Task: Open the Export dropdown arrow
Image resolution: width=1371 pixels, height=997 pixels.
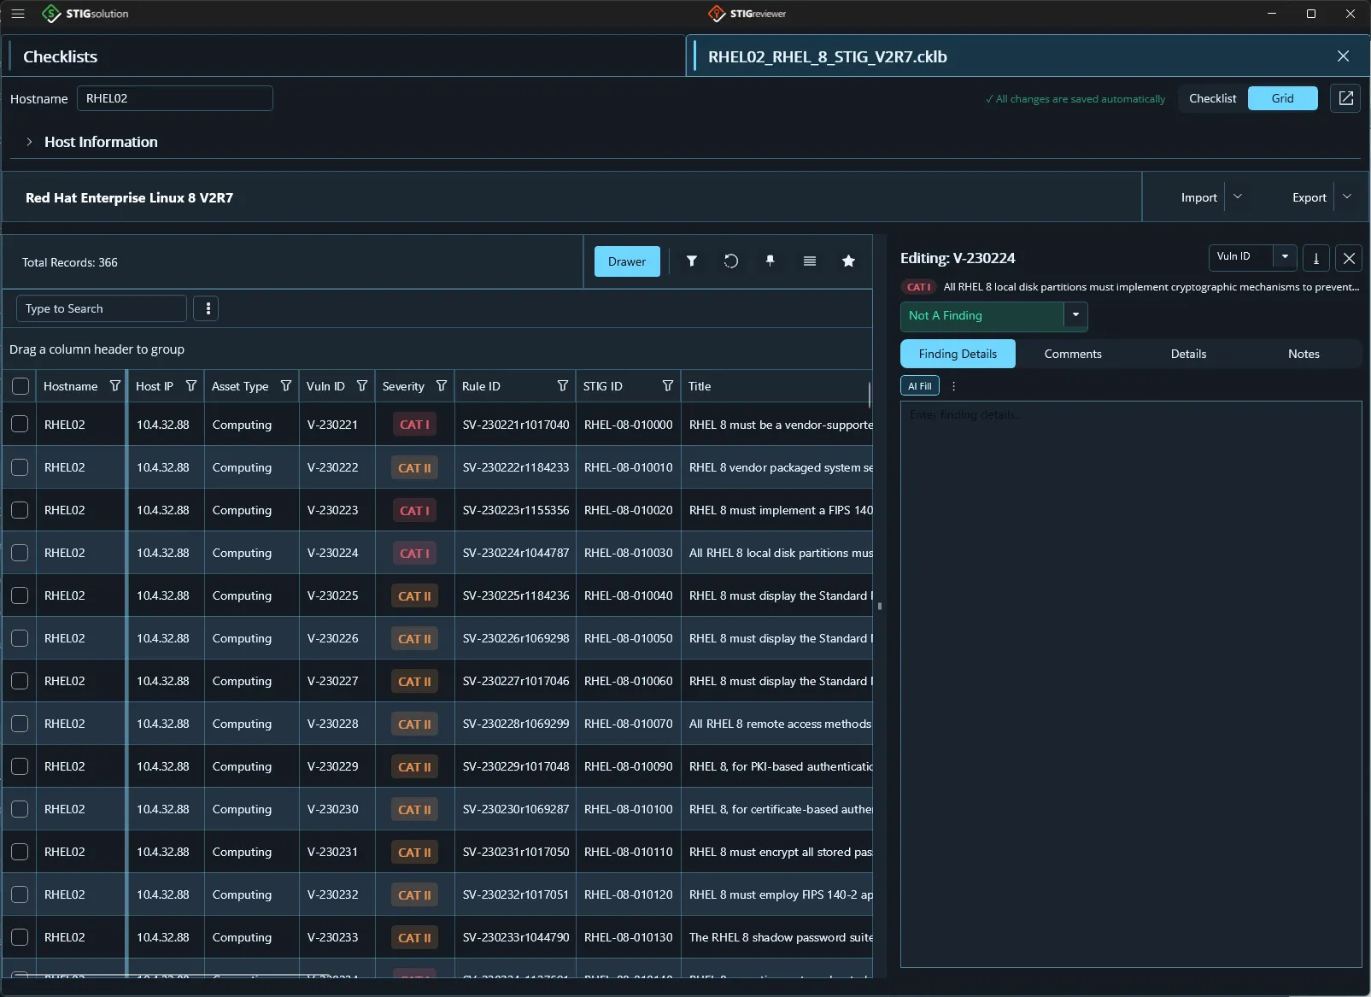Action: pos(1347,197)
